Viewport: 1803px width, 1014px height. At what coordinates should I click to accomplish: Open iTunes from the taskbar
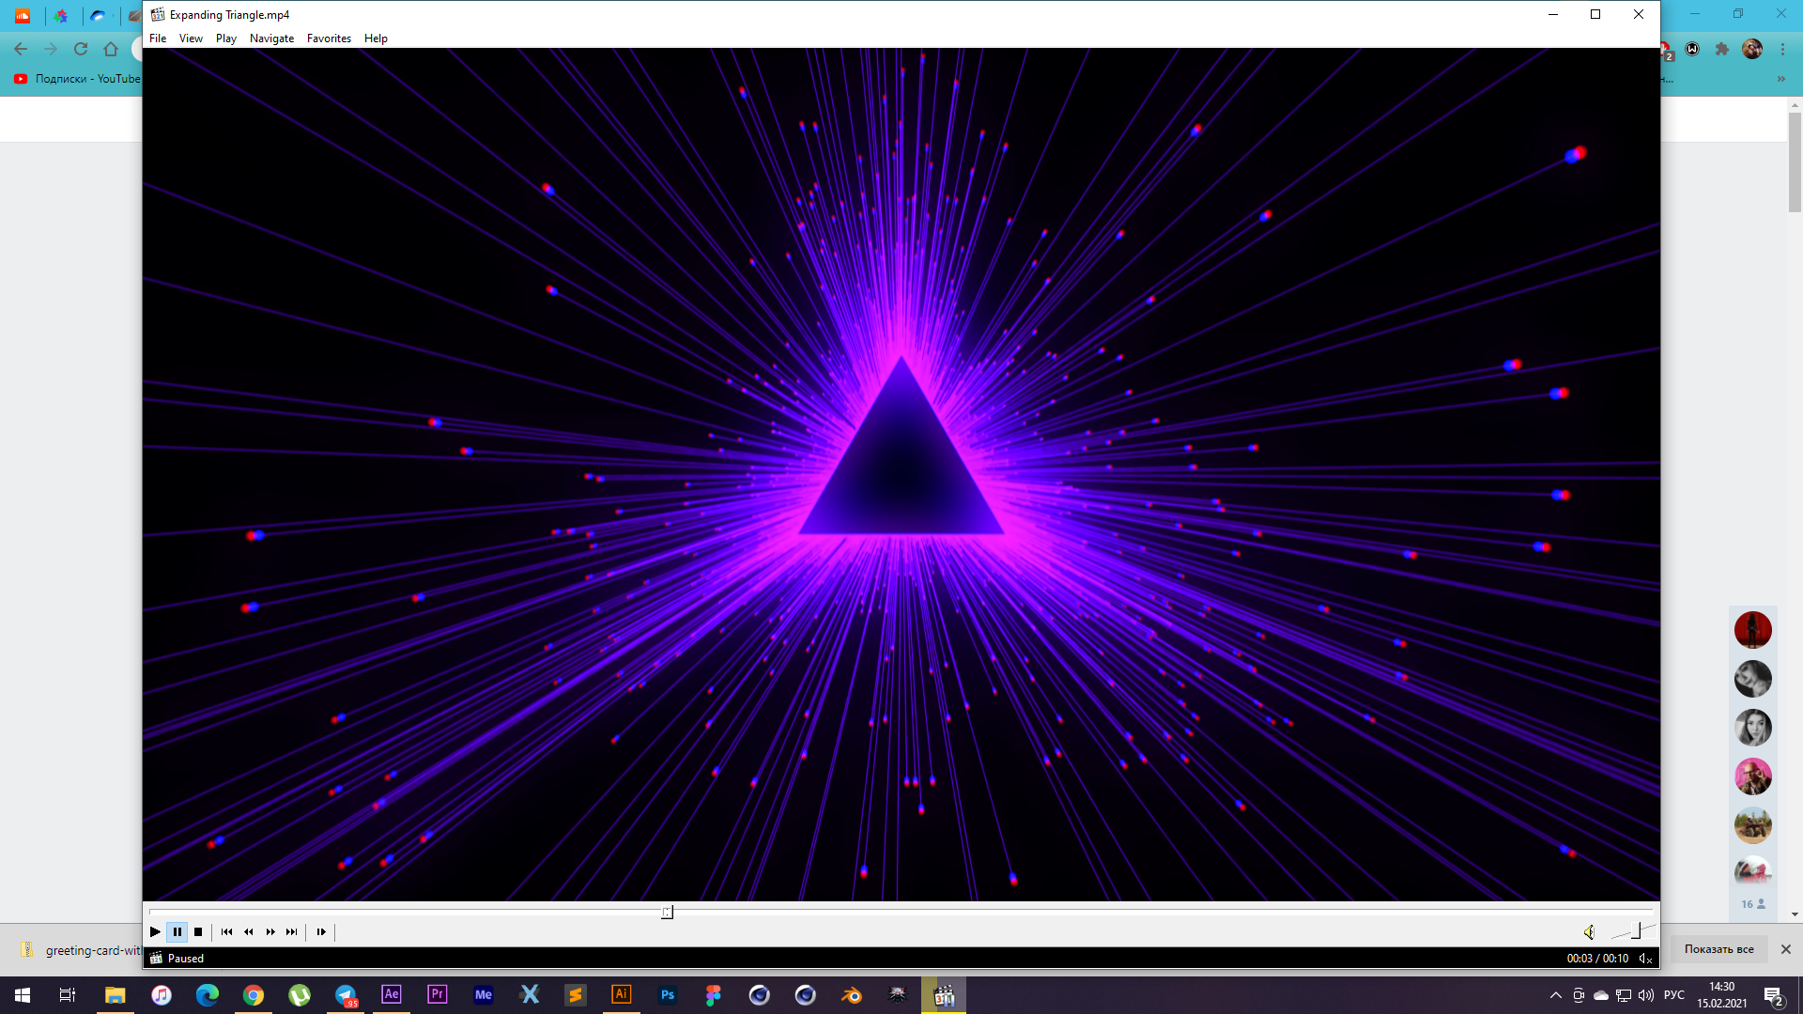162,995
